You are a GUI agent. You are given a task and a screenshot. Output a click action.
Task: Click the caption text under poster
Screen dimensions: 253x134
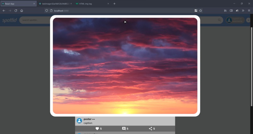(x=88, y=123)
